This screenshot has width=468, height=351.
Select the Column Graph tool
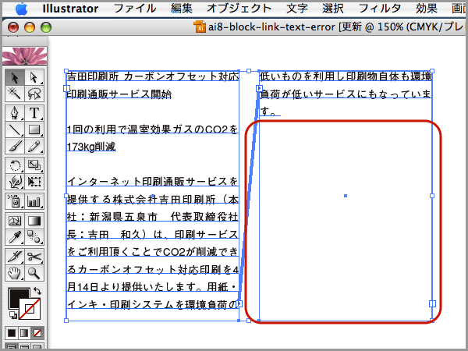34,201
